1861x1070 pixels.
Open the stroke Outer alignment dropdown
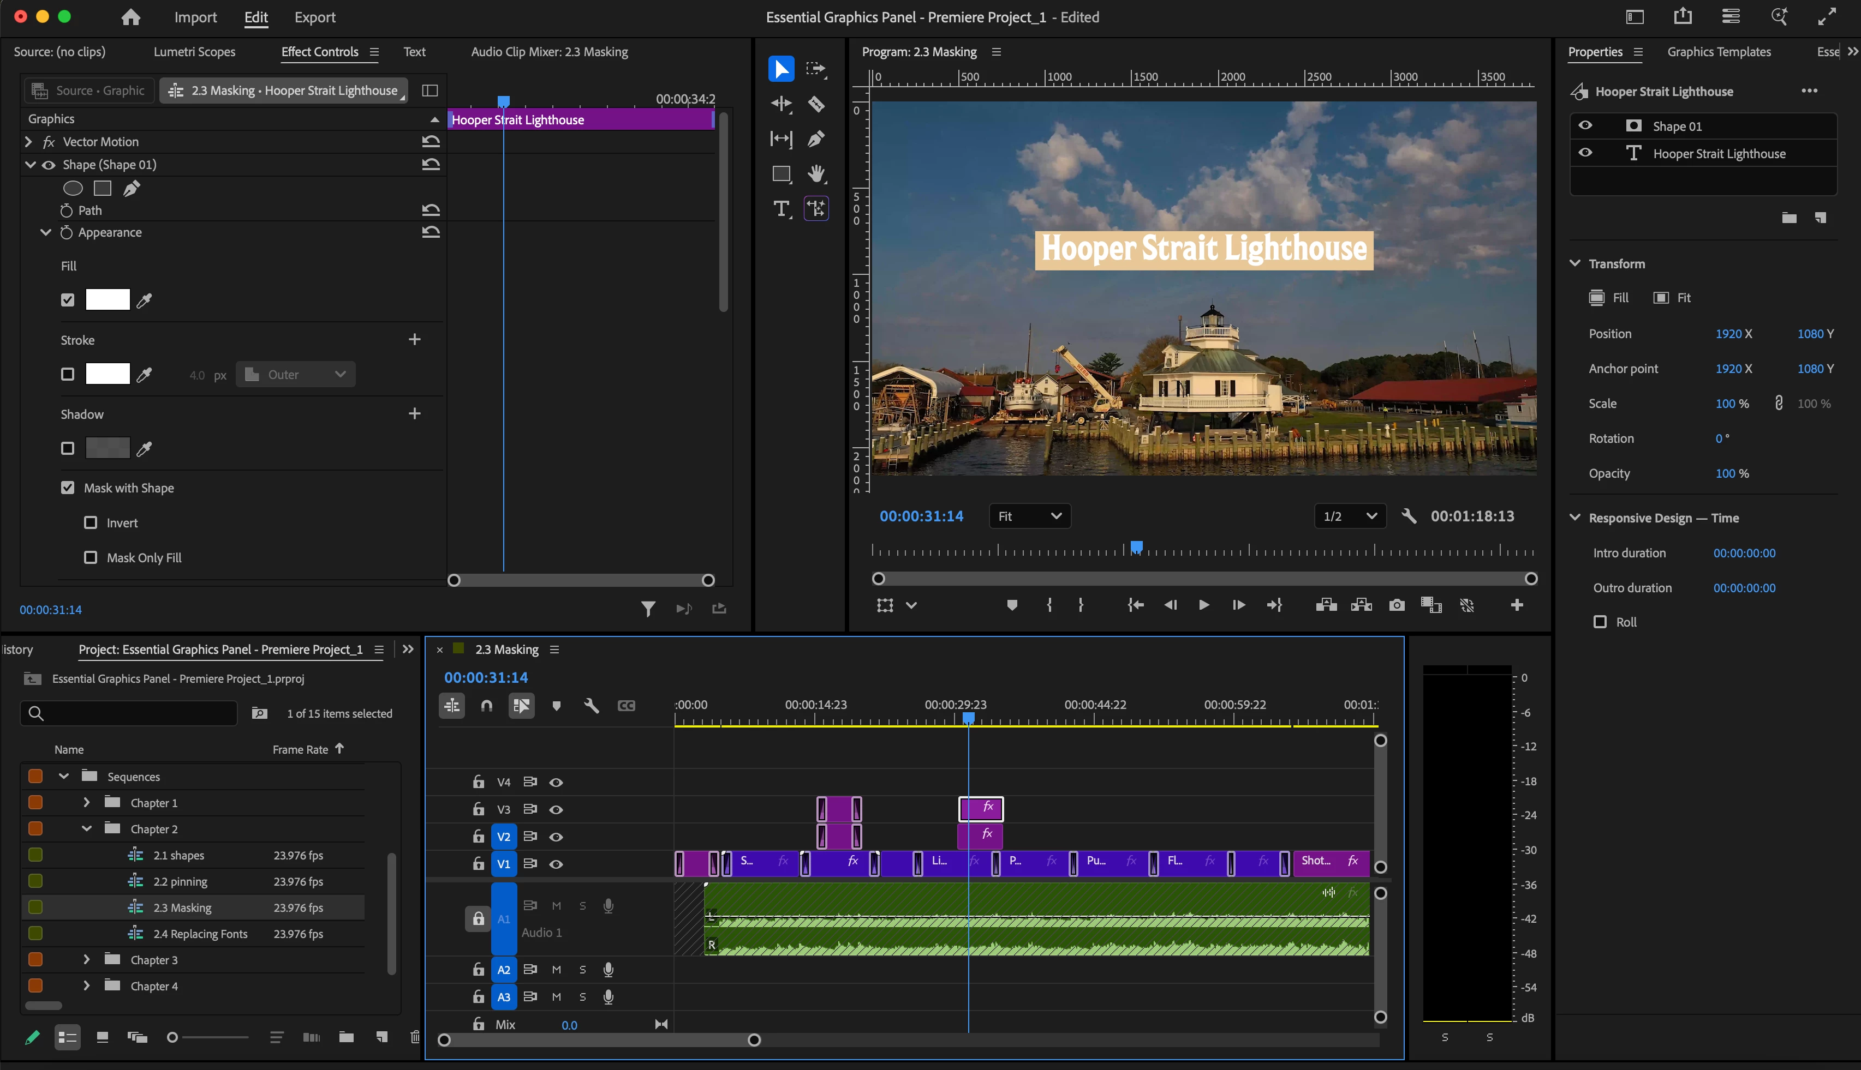point(296,374)
